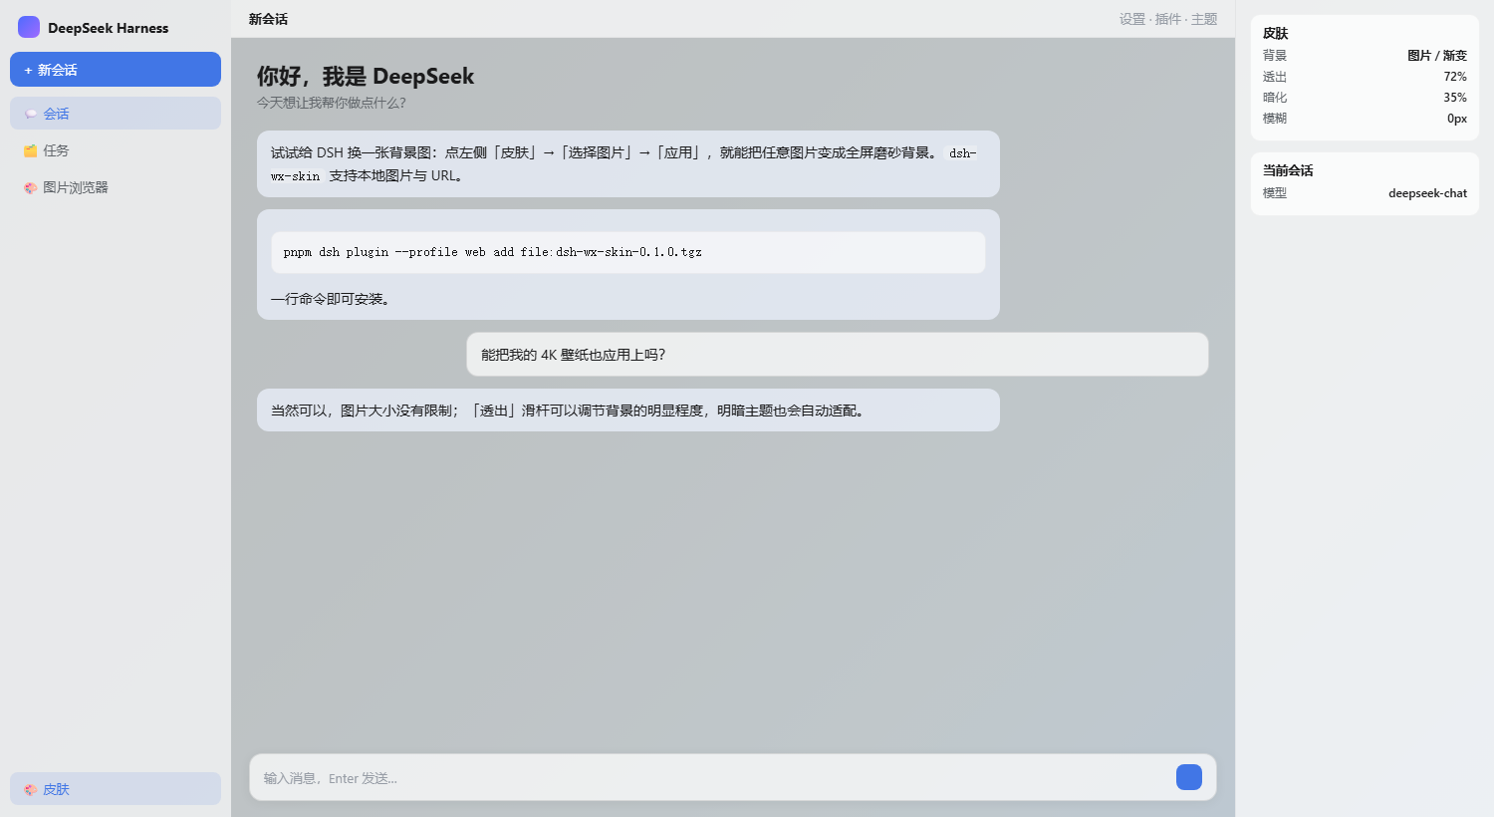Image resolution: width=1494 pixels, height=817 pixels.
Task: Click the deepseek-chat model value
Action: [x=1427, y=193]
